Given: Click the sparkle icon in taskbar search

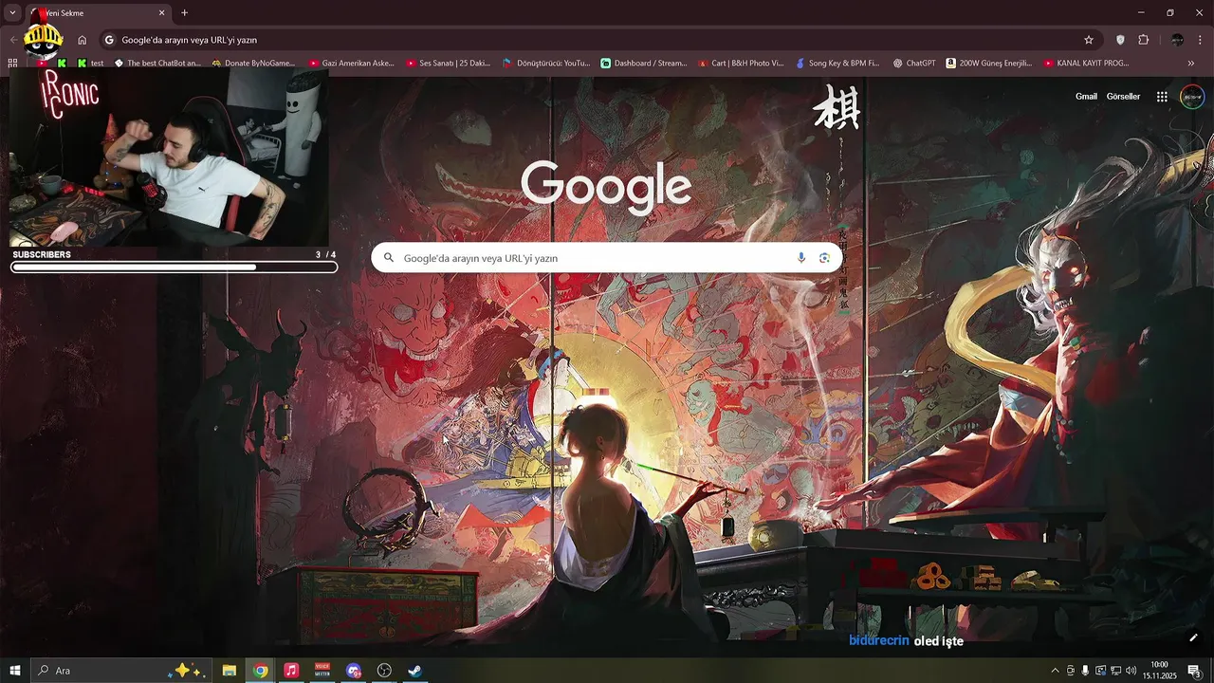Looking at the screenshot, I should [x=186, y=671].
